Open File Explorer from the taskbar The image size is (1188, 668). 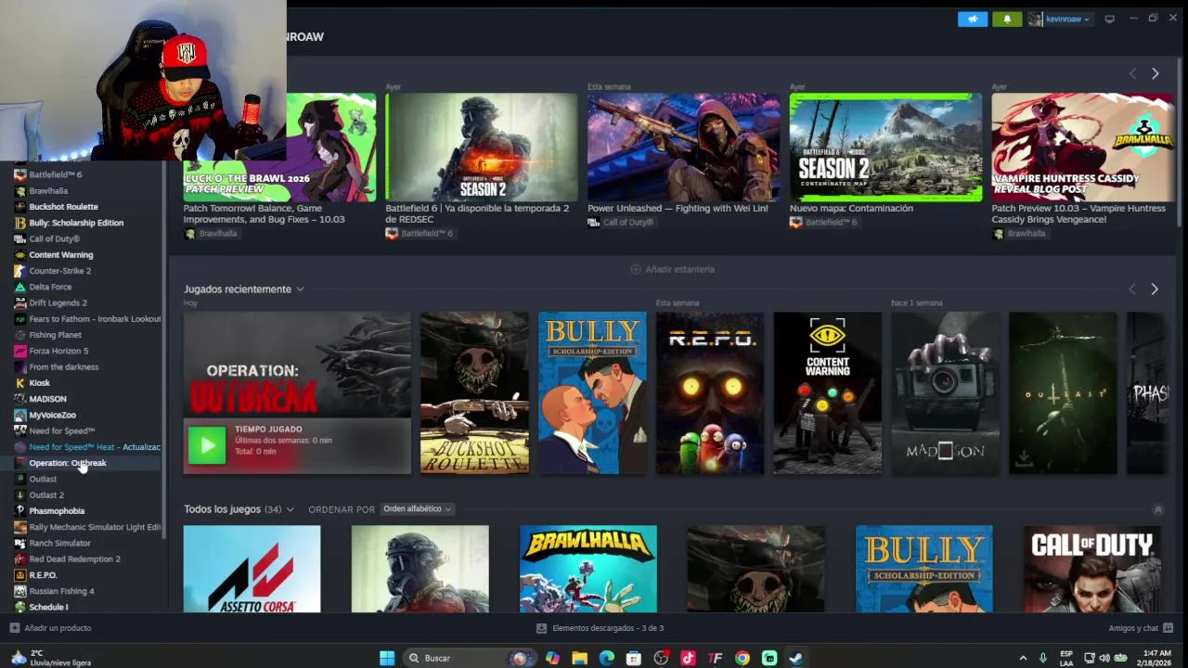(579, 658)
